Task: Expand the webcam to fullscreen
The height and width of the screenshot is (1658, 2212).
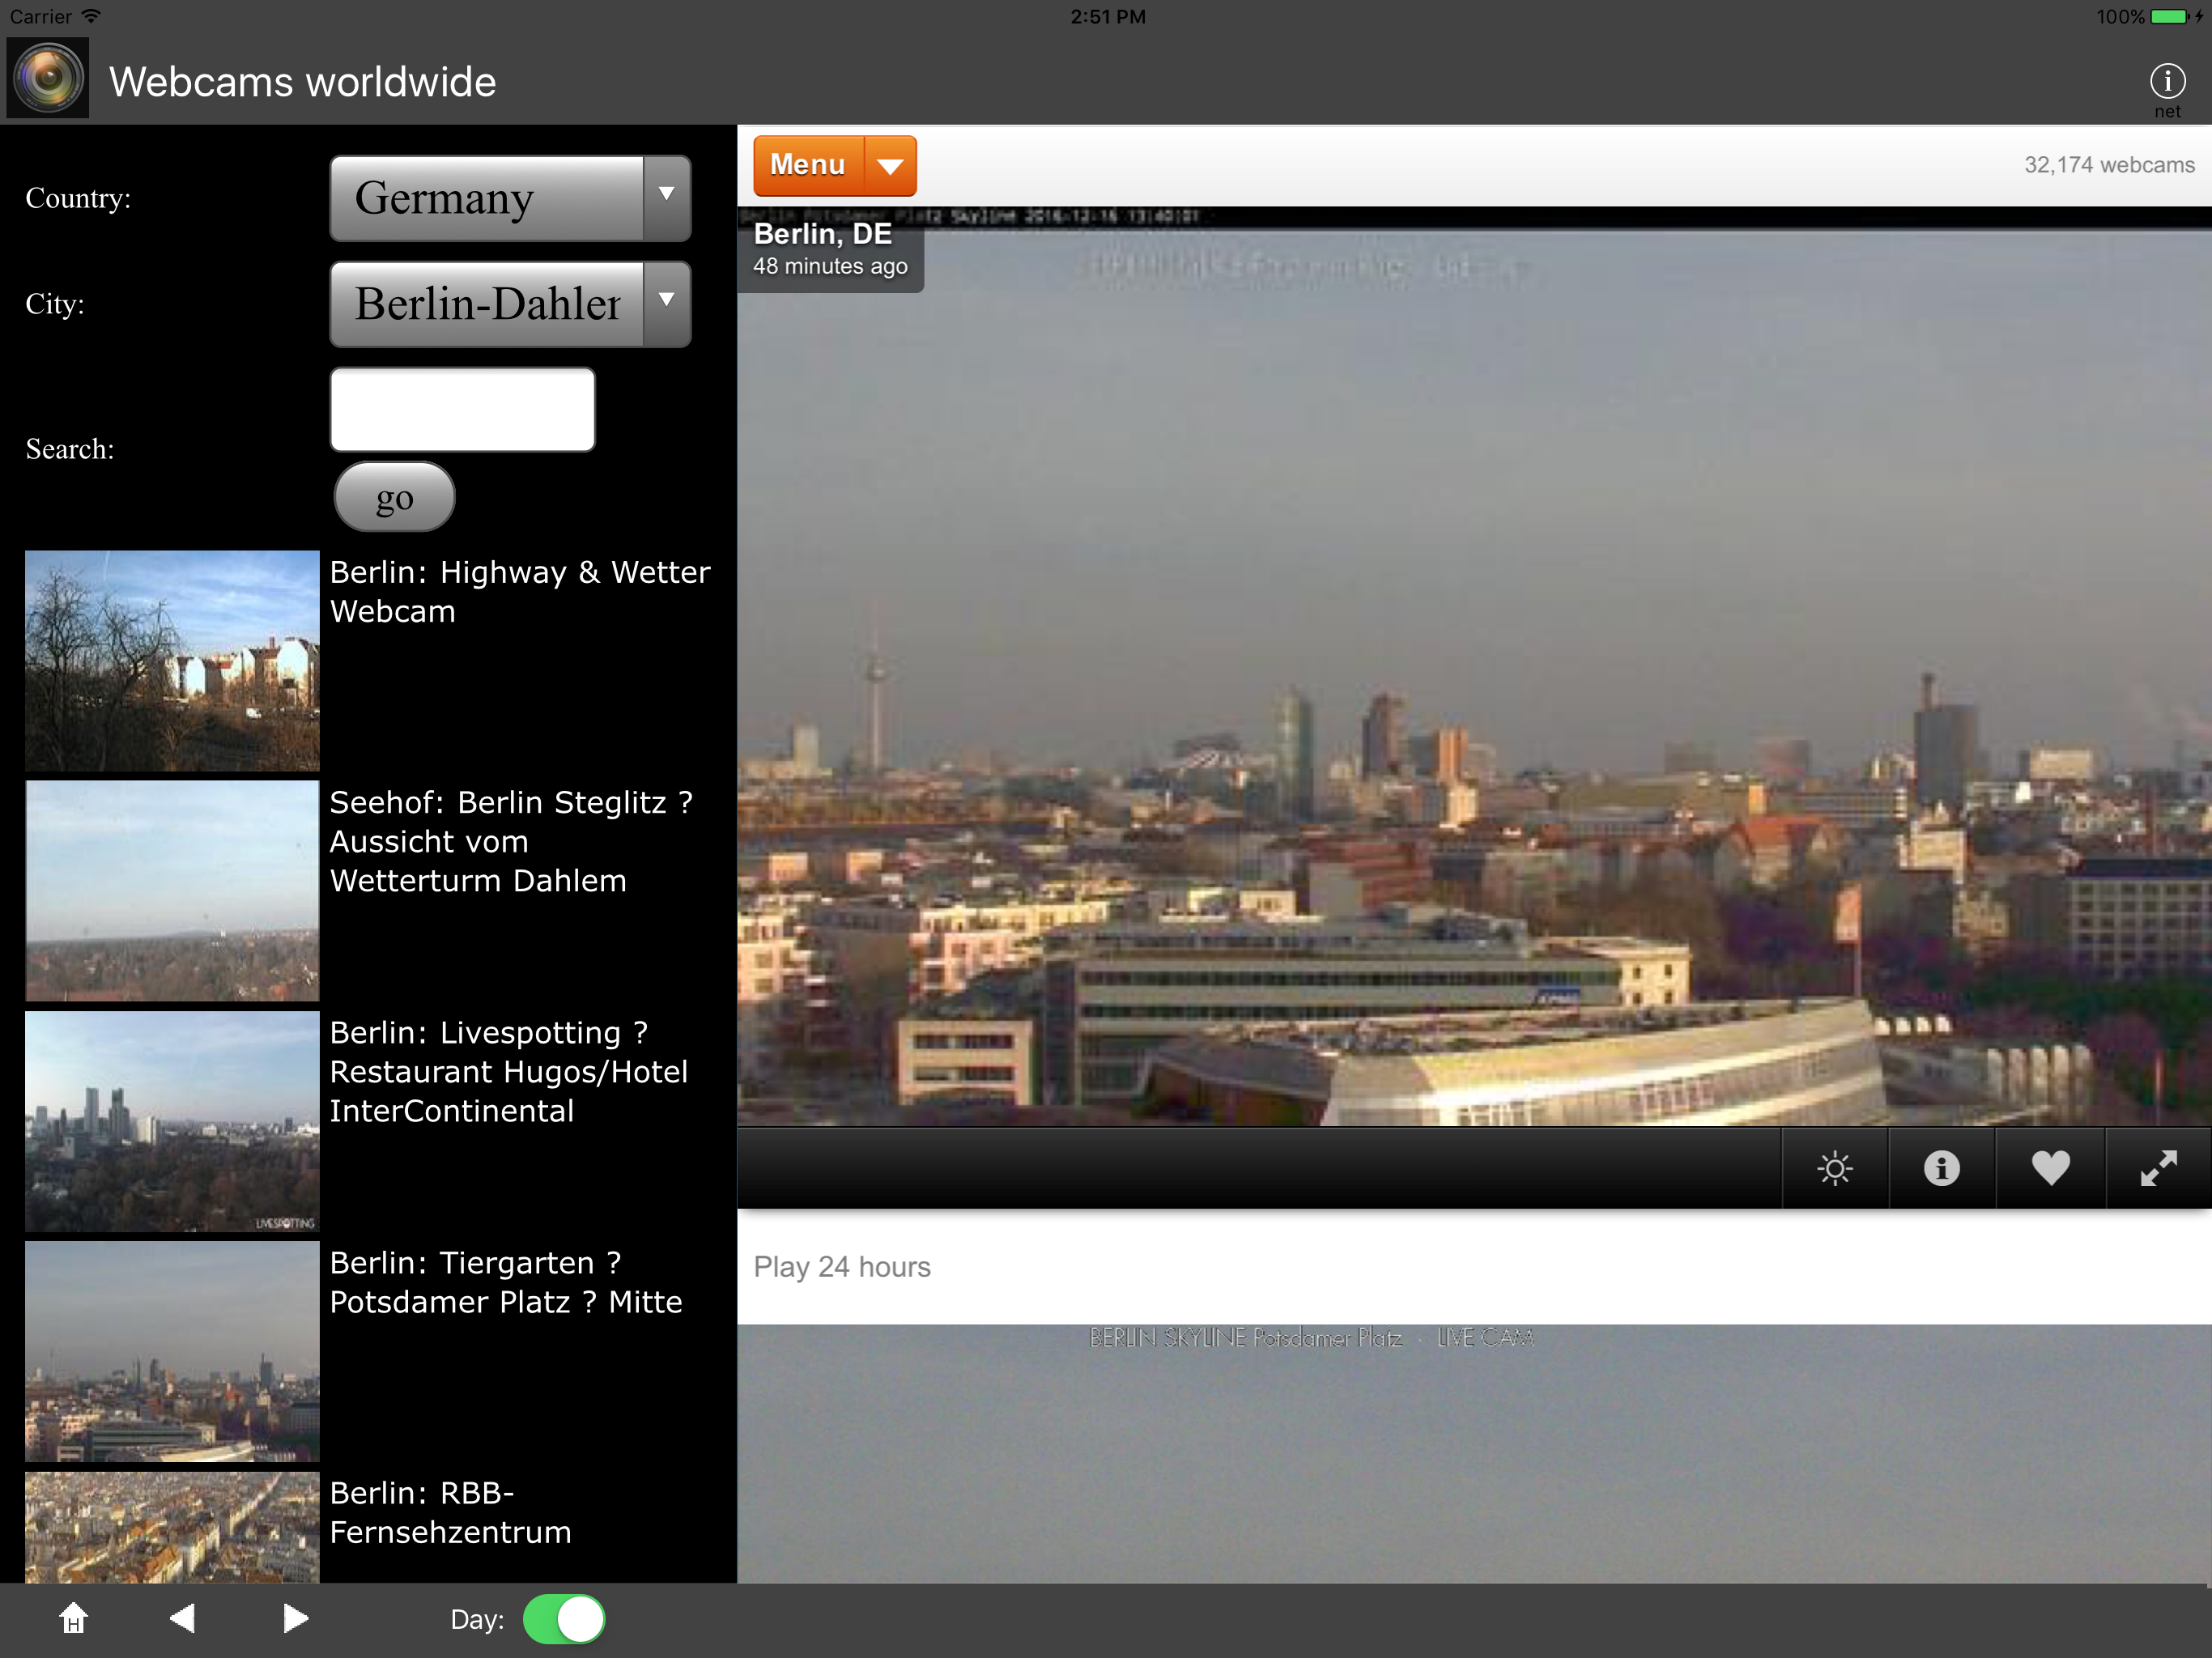Action: coord(2158,1167)
